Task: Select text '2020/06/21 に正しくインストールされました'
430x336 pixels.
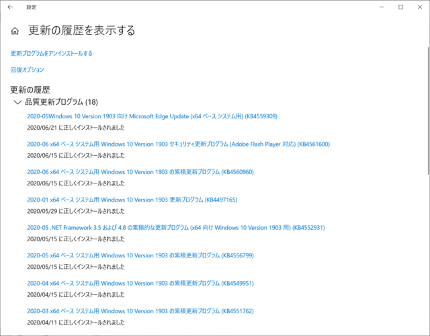Action: pyautogui.click(x=76, y=128)
